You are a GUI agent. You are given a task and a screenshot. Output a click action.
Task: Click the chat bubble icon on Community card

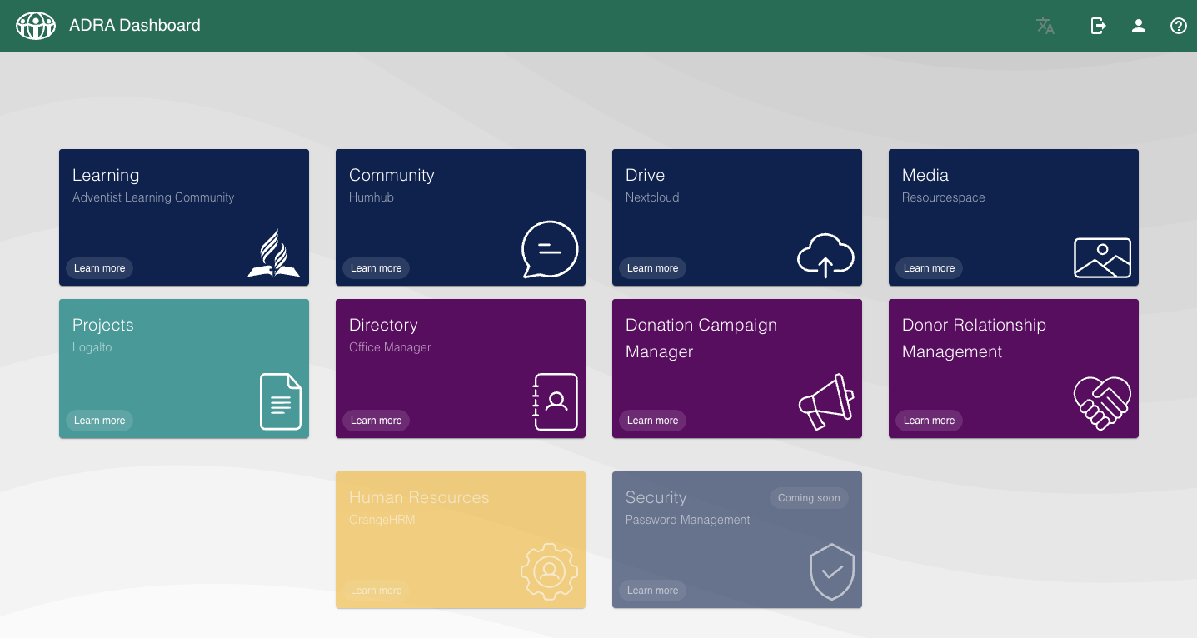coord(550,249)
